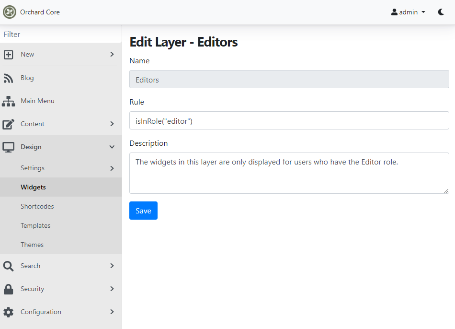Image resolution: width=455 pixels, height=329 pixels.
Task: Open the Blog menu item
Action: pos(61,78)
